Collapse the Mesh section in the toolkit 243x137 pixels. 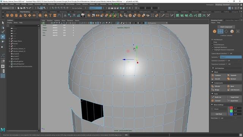(212, 72)
